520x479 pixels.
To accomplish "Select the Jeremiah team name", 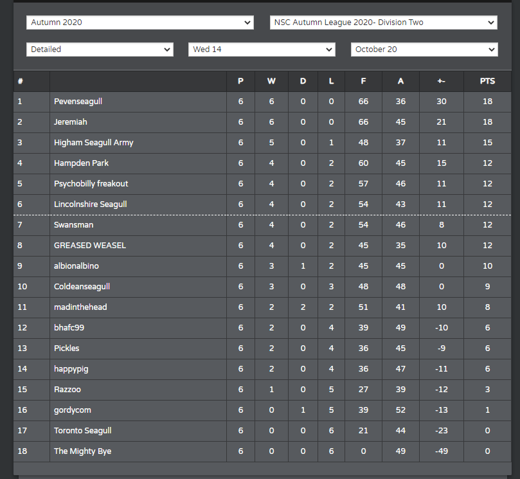I will click(x=70, y=122).
